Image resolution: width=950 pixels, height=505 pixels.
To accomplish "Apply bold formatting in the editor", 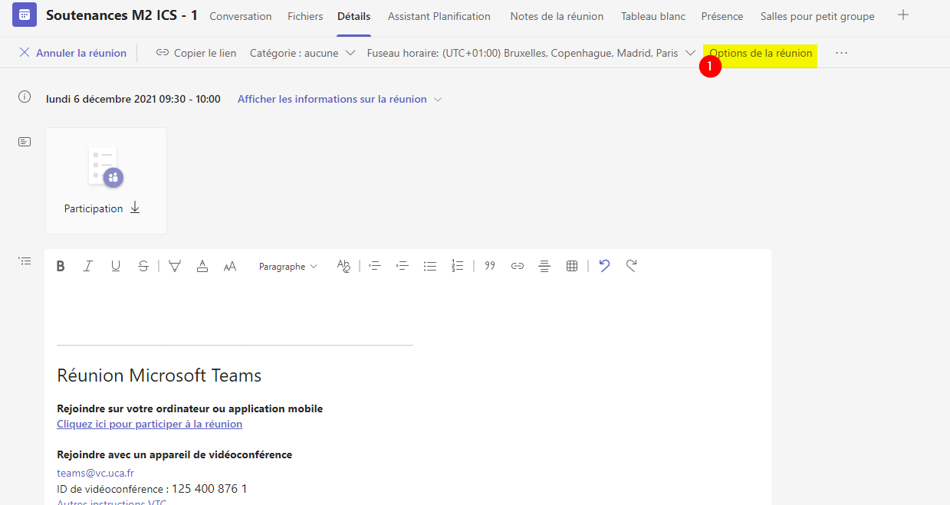I will click(x=61, y=266).
